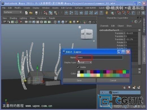Viewport: 147px width, 110px height.
Task: Open scene folder icon in shelf
Action: 31,13
